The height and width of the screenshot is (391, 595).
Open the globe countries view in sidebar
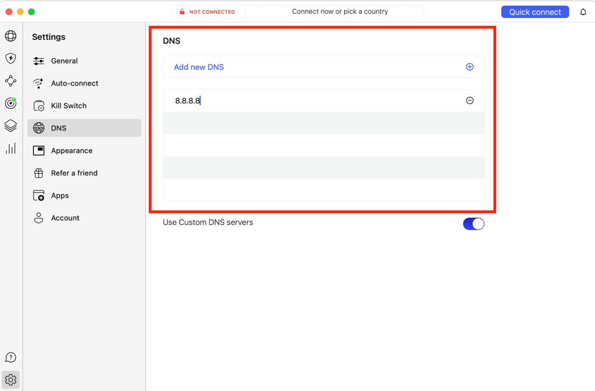click(10, 36)
